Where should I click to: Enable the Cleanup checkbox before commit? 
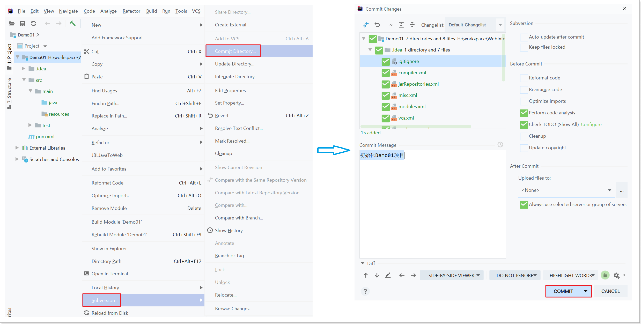pyautogui.click(x=524, y=136)
